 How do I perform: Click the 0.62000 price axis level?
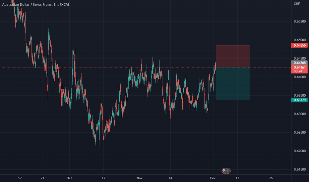point(299,151)
